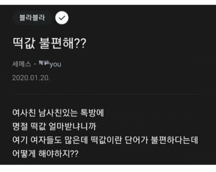Click the white checkmark circle icon
The width and height of the screenshot is (216, 172).
(x=62, y=18)
